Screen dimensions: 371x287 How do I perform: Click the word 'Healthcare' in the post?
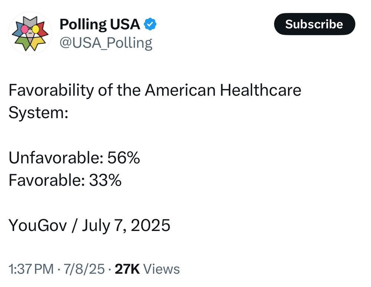pos(260,90)
